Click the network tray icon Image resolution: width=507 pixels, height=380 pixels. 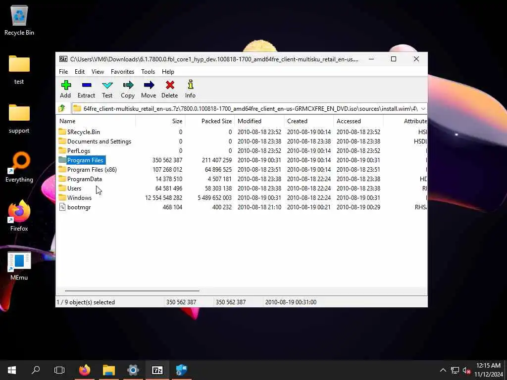pos(455,370)
